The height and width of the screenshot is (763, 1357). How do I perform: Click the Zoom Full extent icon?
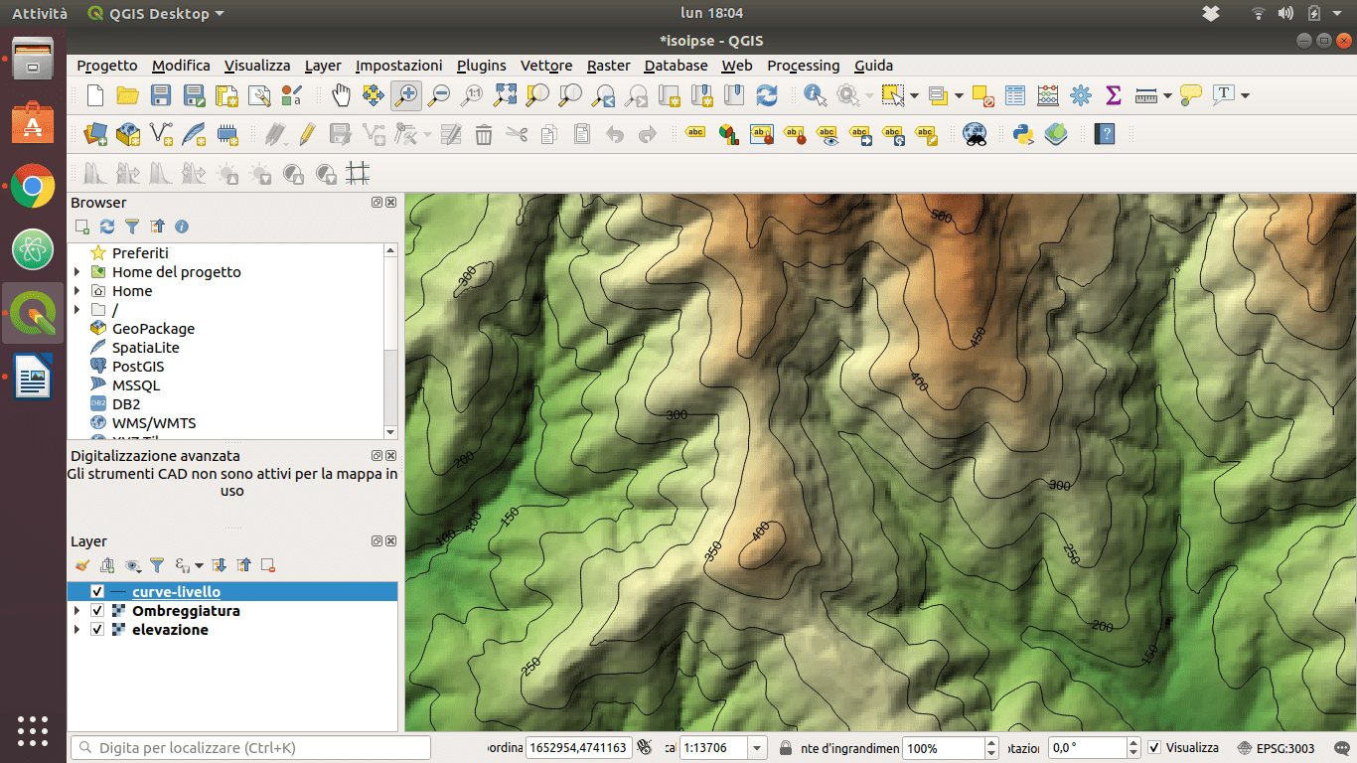click(x=505, y=95)
